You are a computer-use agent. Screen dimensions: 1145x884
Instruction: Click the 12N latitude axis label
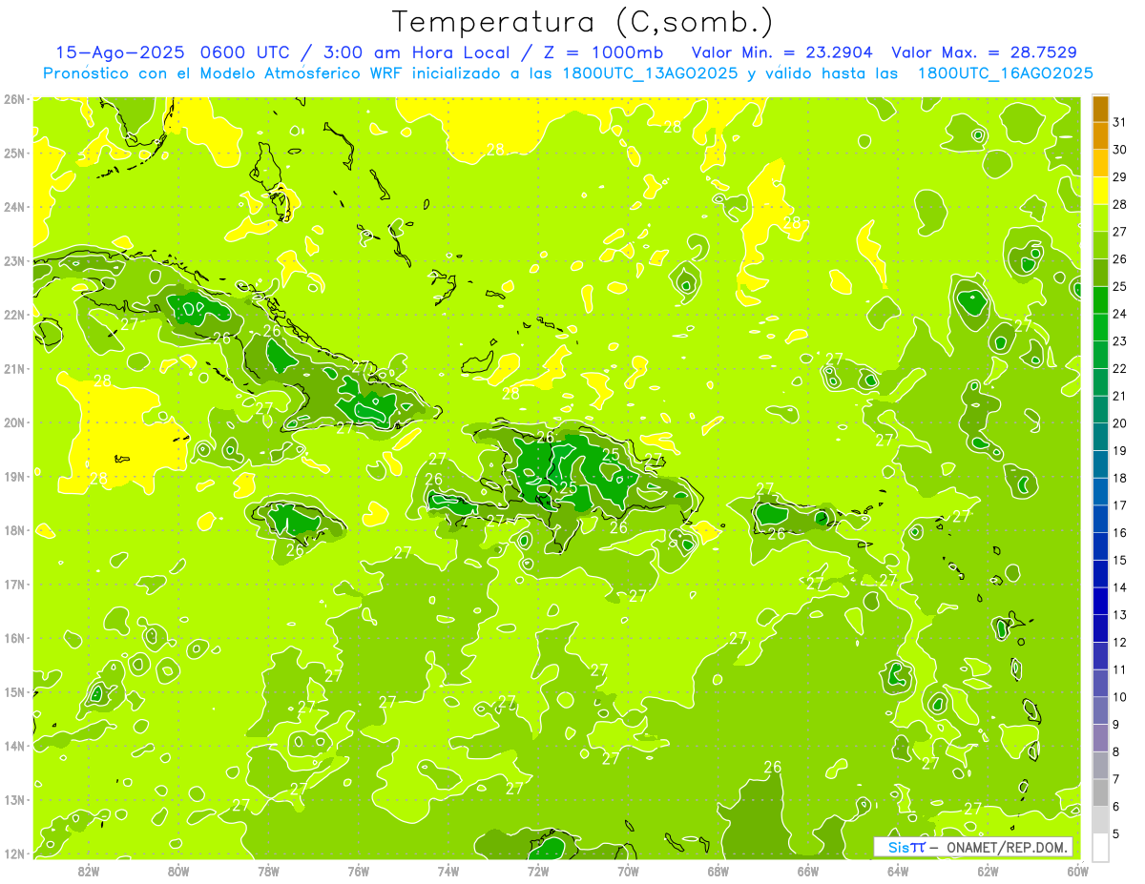tap(13, 853)
